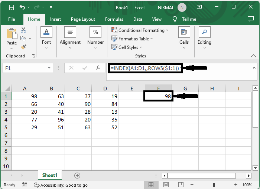
Task: Click vertical scrollbar up arrow
Action: tap(256, 88)
